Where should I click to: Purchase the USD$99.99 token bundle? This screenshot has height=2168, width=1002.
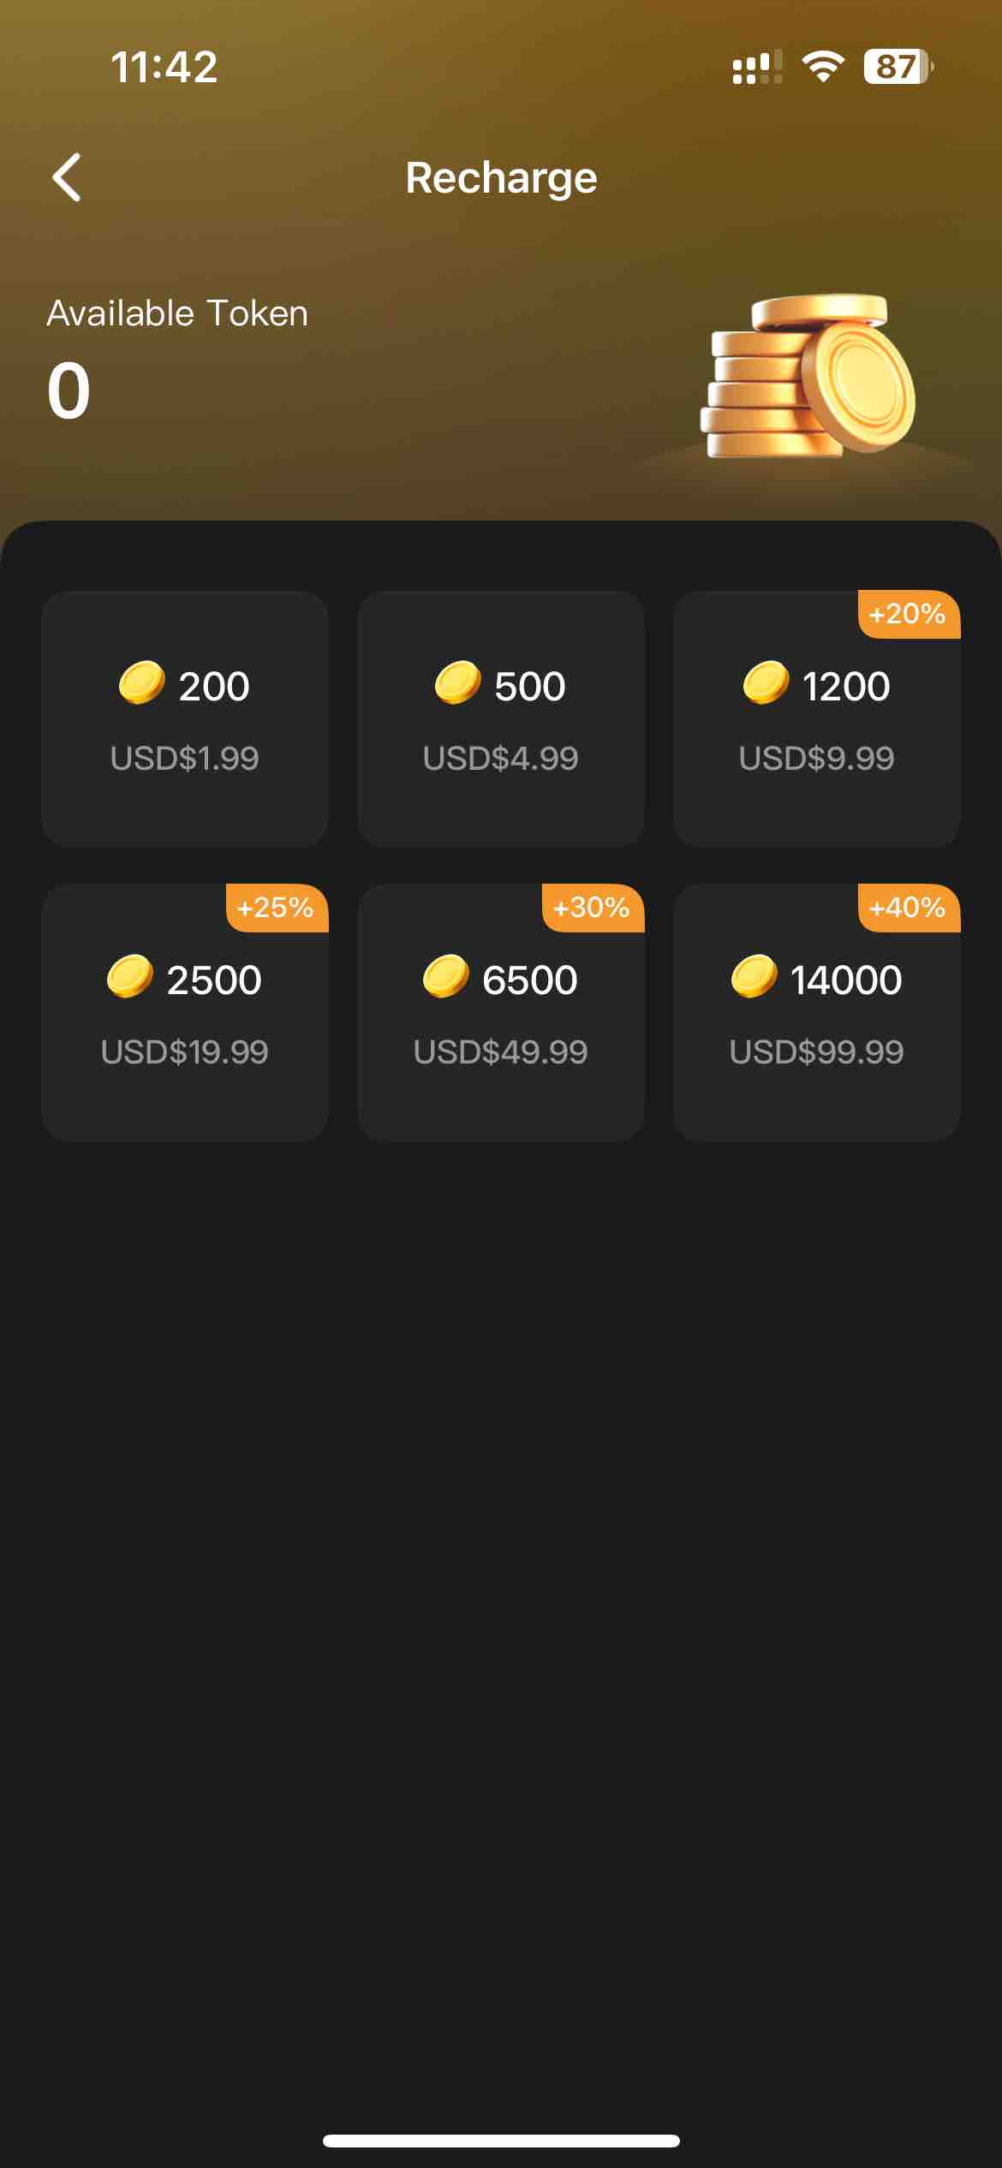pyautogui.click(x=817, y=1012)
